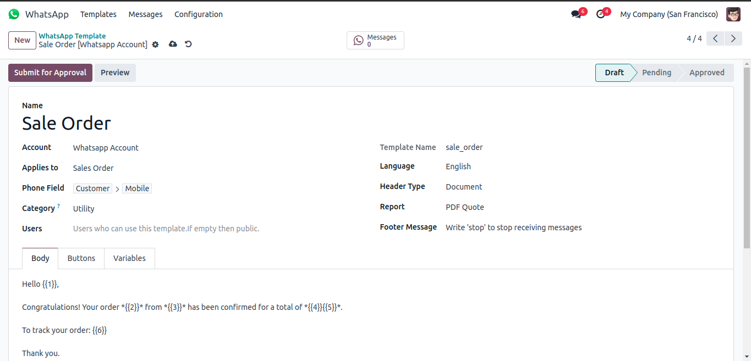The height and width of the screenshot is (361, 751).
Task: Click Submit for Approval button
Action: 50,73
